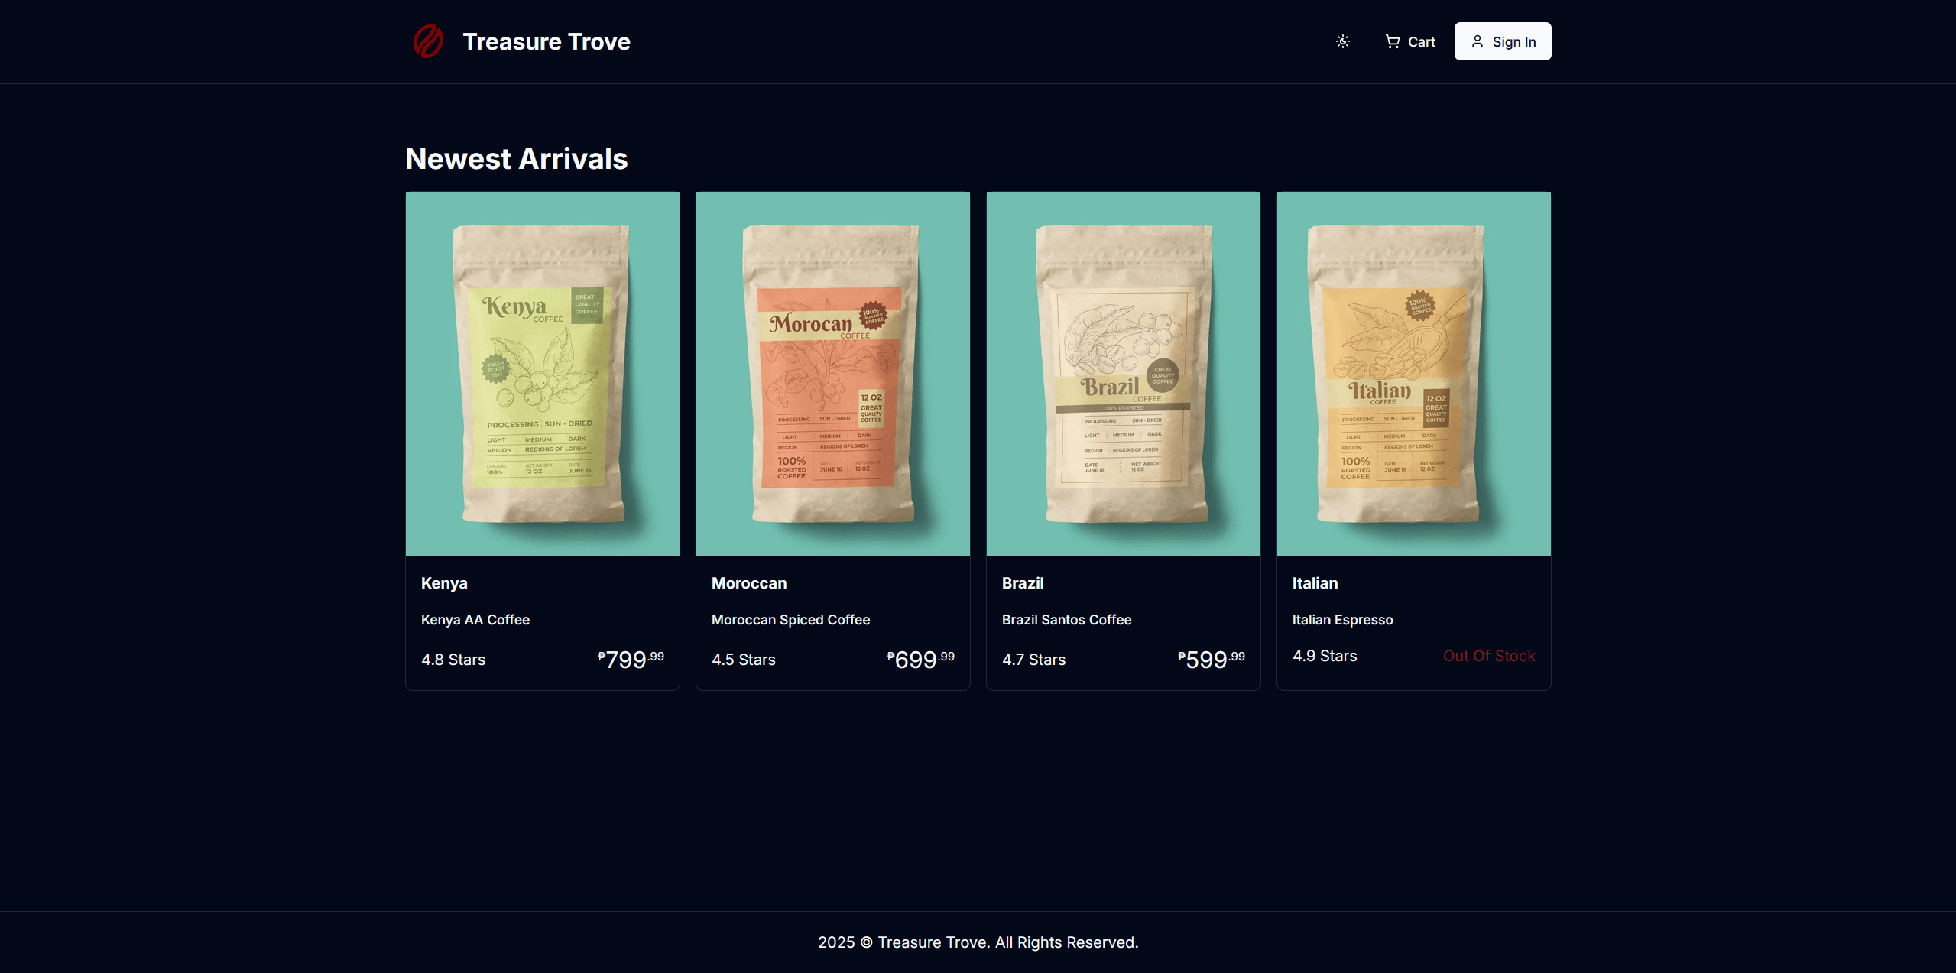Select the Moroccan product title

pos(748,583)
